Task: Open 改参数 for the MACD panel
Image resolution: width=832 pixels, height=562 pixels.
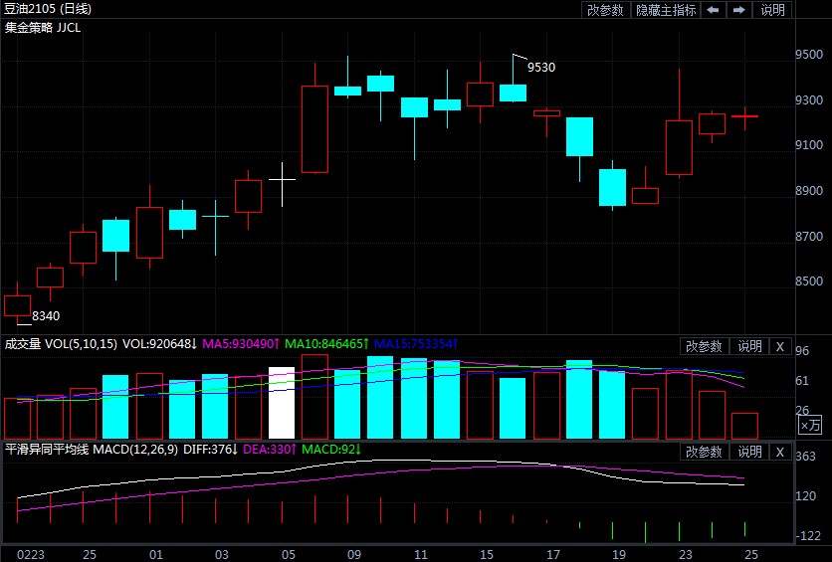Action: click(x=704, y=452)
